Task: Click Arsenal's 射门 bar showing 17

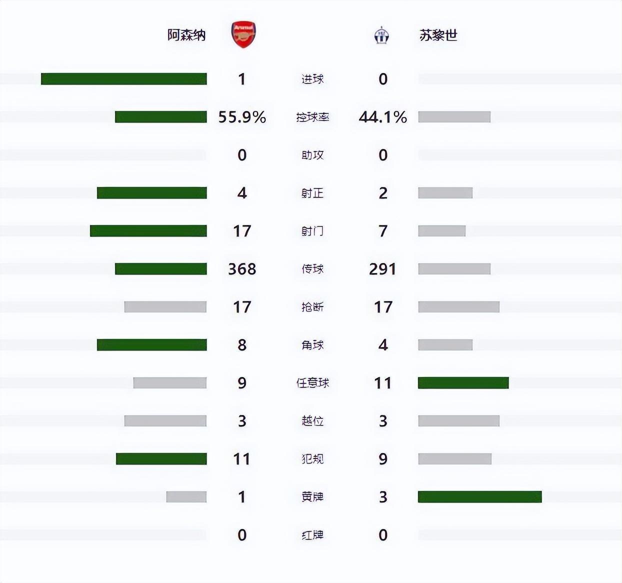Action: click(x=148, y=231)
